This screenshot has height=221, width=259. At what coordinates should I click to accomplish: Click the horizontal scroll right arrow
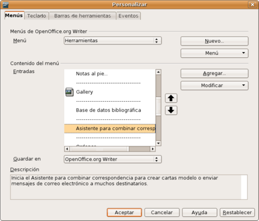click(153, 149)
